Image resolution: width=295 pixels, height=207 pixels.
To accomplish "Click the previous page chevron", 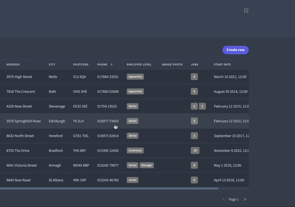I will click(223, 199).
